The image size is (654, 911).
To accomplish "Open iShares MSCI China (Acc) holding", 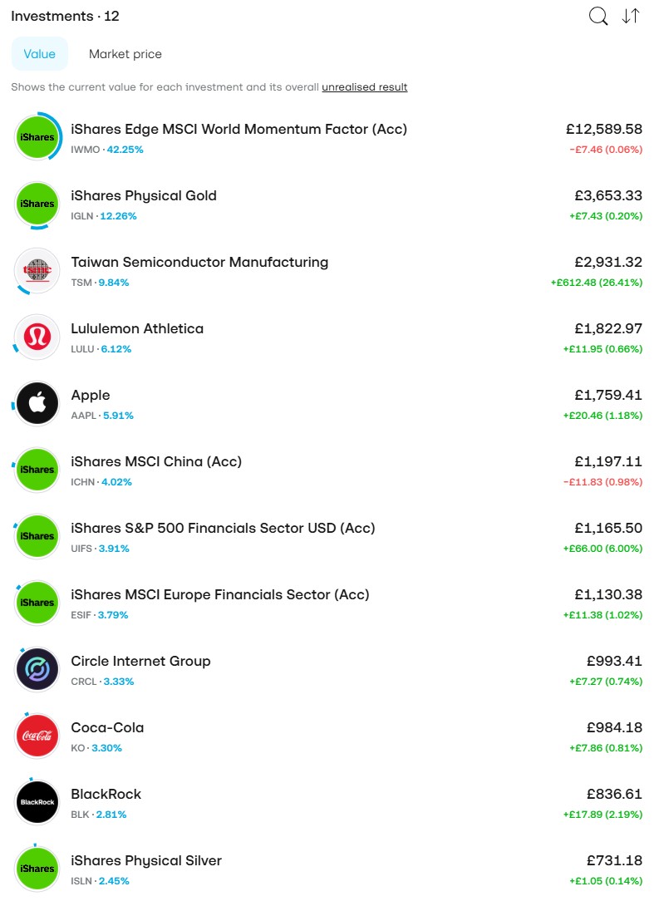I will coord(327,470).
